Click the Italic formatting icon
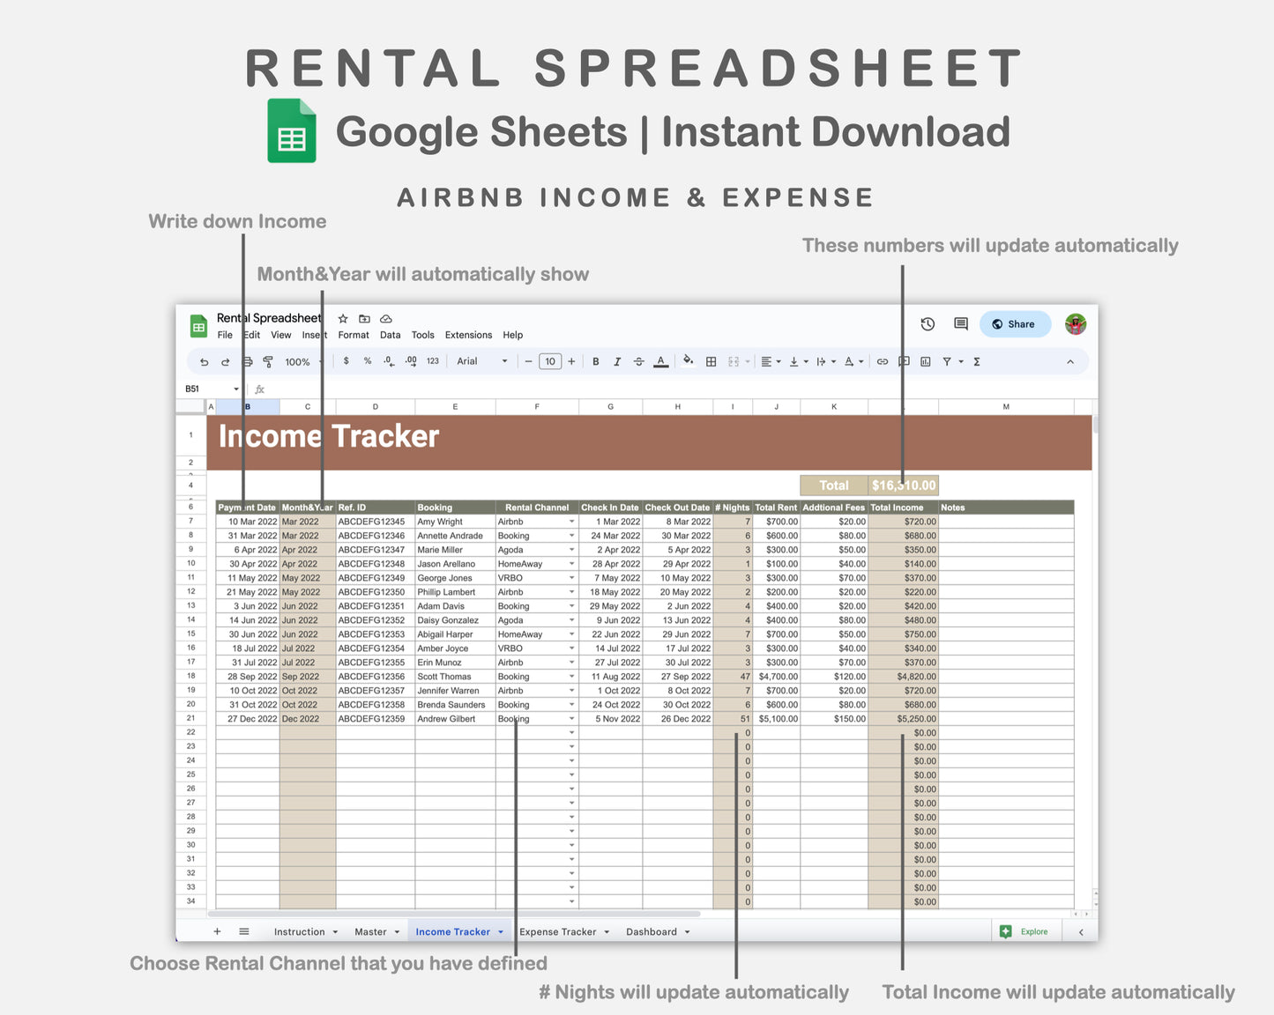 coord(617,361)
